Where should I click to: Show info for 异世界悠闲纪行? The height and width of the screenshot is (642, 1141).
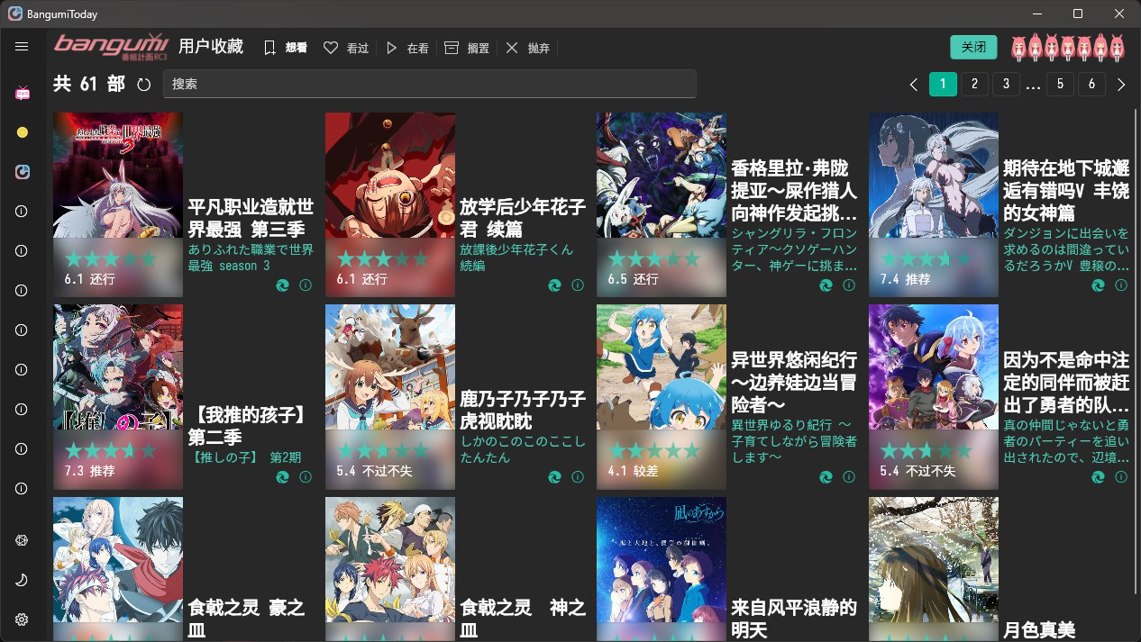click(849, 476)
